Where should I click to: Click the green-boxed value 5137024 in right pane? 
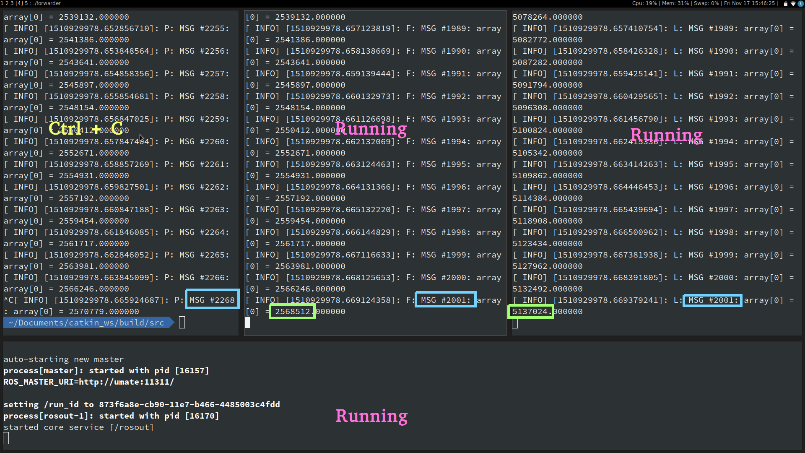(x=530, y=312)
